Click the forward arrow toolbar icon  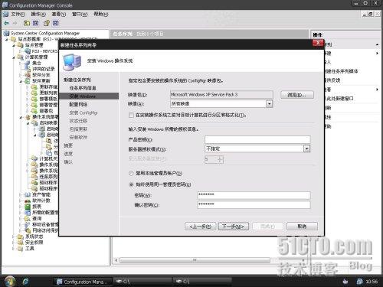(x=15, y=23)
